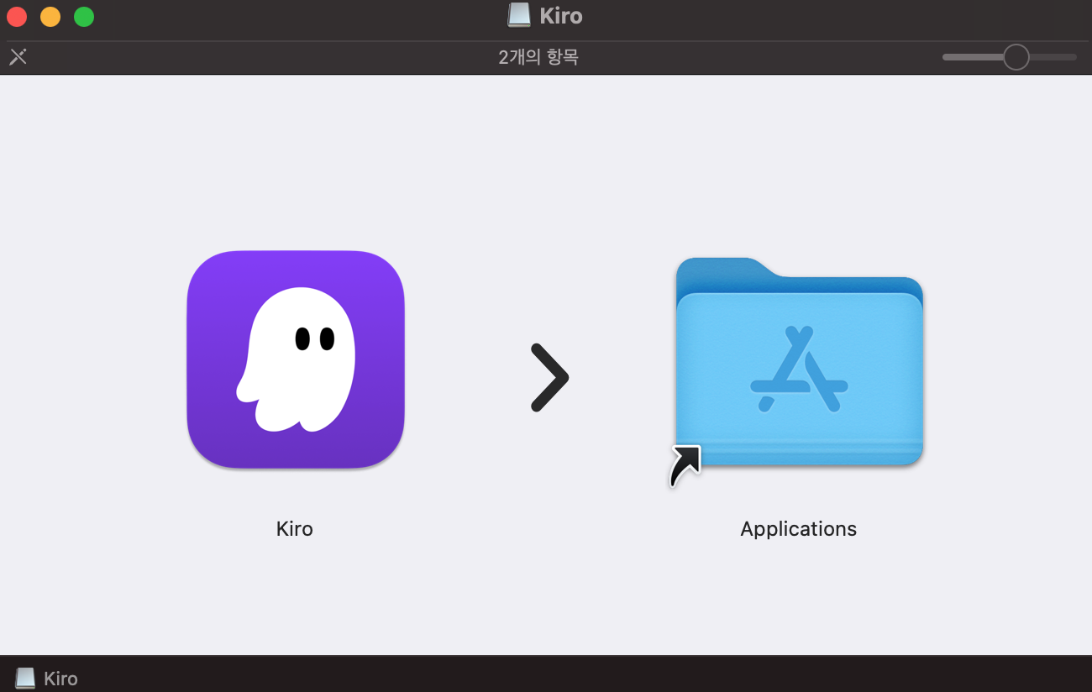The width and height of the screenshot is (1092, 692).
Task: Minimize the Kiro window with the yellow button
Action: (50, 16)
